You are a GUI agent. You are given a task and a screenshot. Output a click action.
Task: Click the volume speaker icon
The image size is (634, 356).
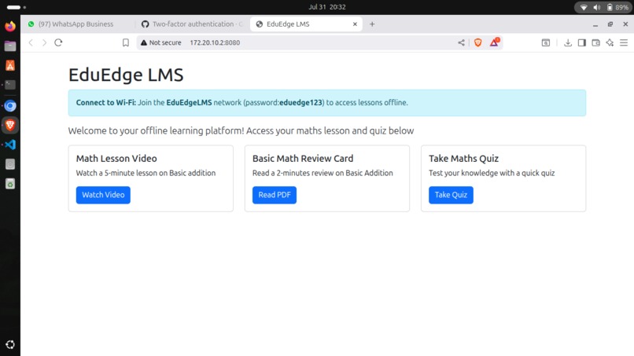(x=596, y=7)
